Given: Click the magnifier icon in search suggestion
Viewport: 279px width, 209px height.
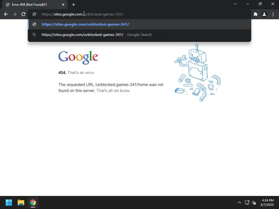Looking at the screenshot, I should 34,35.
